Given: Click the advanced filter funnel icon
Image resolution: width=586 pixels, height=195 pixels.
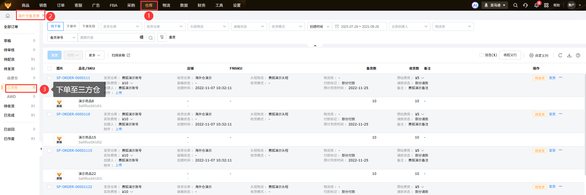Looking at the screenshot, I should click(x=162, y=37).
